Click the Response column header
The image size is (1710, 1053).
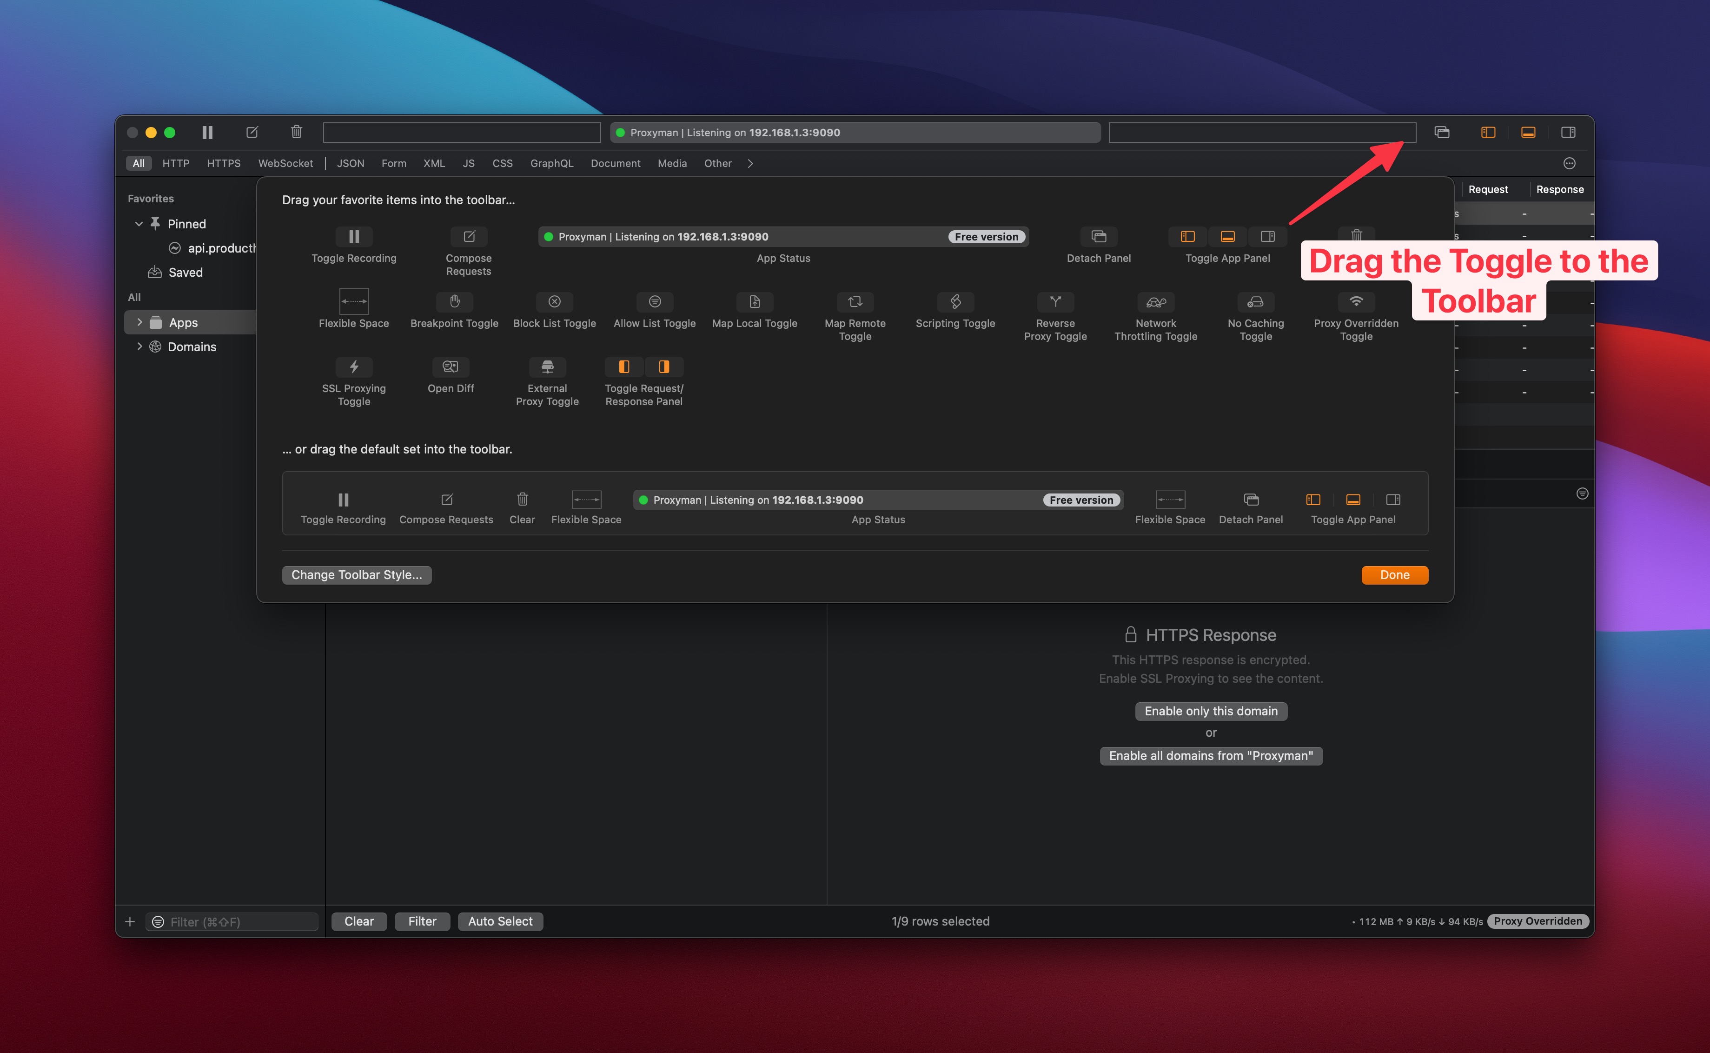(x=1560, y=189)
